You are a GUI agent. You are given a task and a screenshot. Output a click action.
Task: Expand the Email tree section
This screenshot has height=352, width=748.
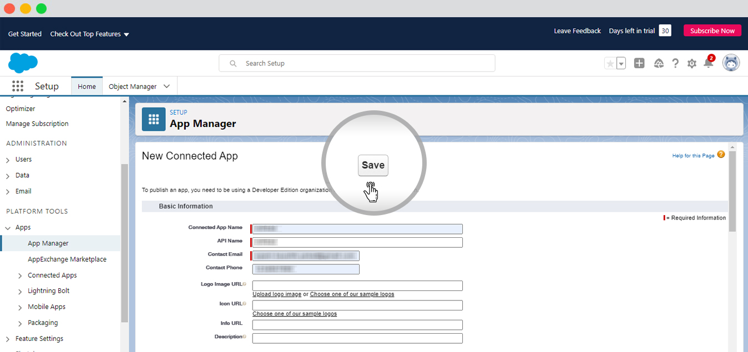point(8,192)
